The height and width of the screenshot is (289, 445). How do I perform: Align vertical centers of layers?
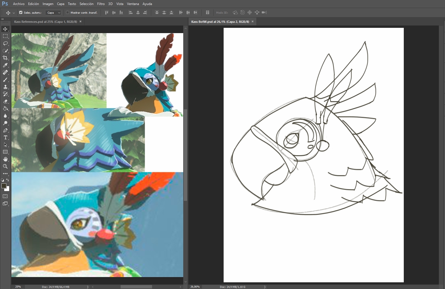[114, 13]
